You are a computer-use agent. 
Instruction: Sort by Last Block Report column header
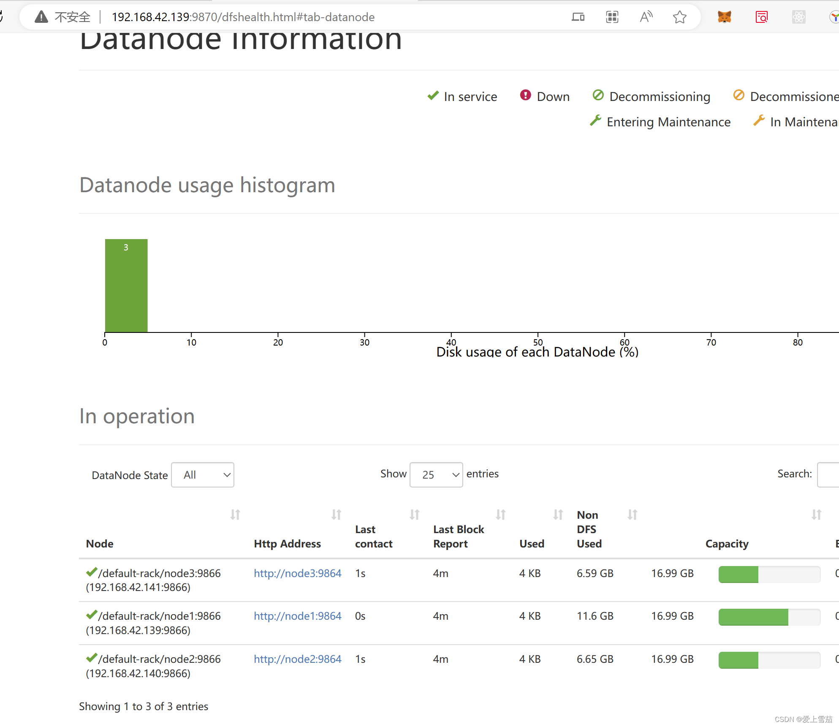459,536
